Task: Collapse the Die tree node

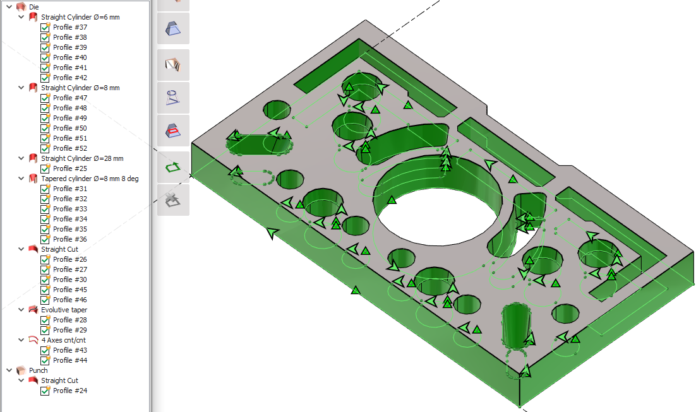Action: point(9,6)
